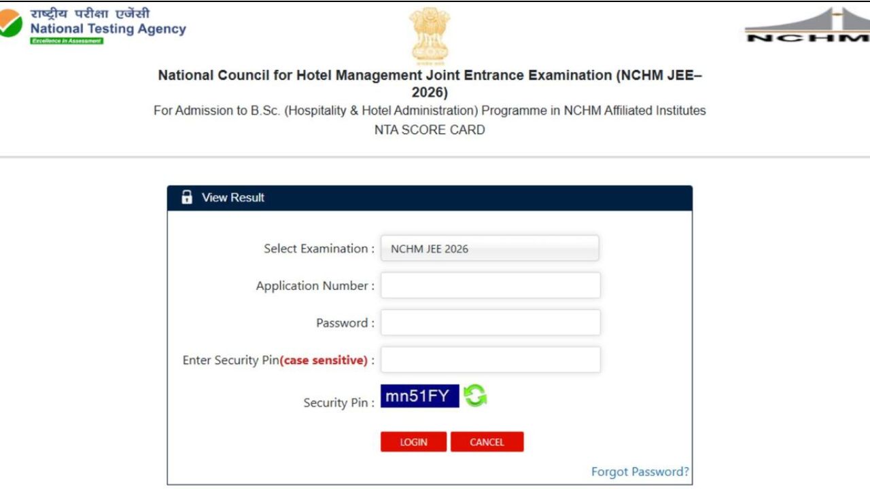Open the Select Examination dropdown
The height and width of the screenshot is (489, 870).
click(490, 249)
